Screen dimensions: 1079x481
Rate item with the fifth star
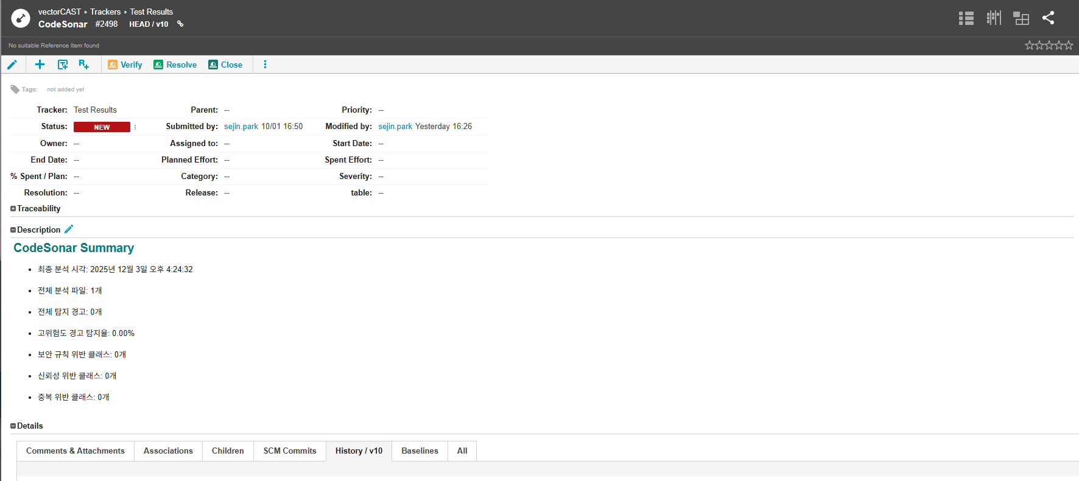click(x=1069, y=46)
